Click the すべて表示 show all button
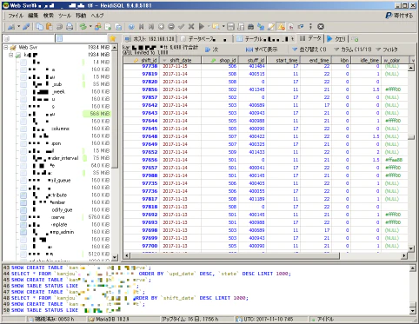Viewport: 419px width, 324px height. [x=262, y=50]
